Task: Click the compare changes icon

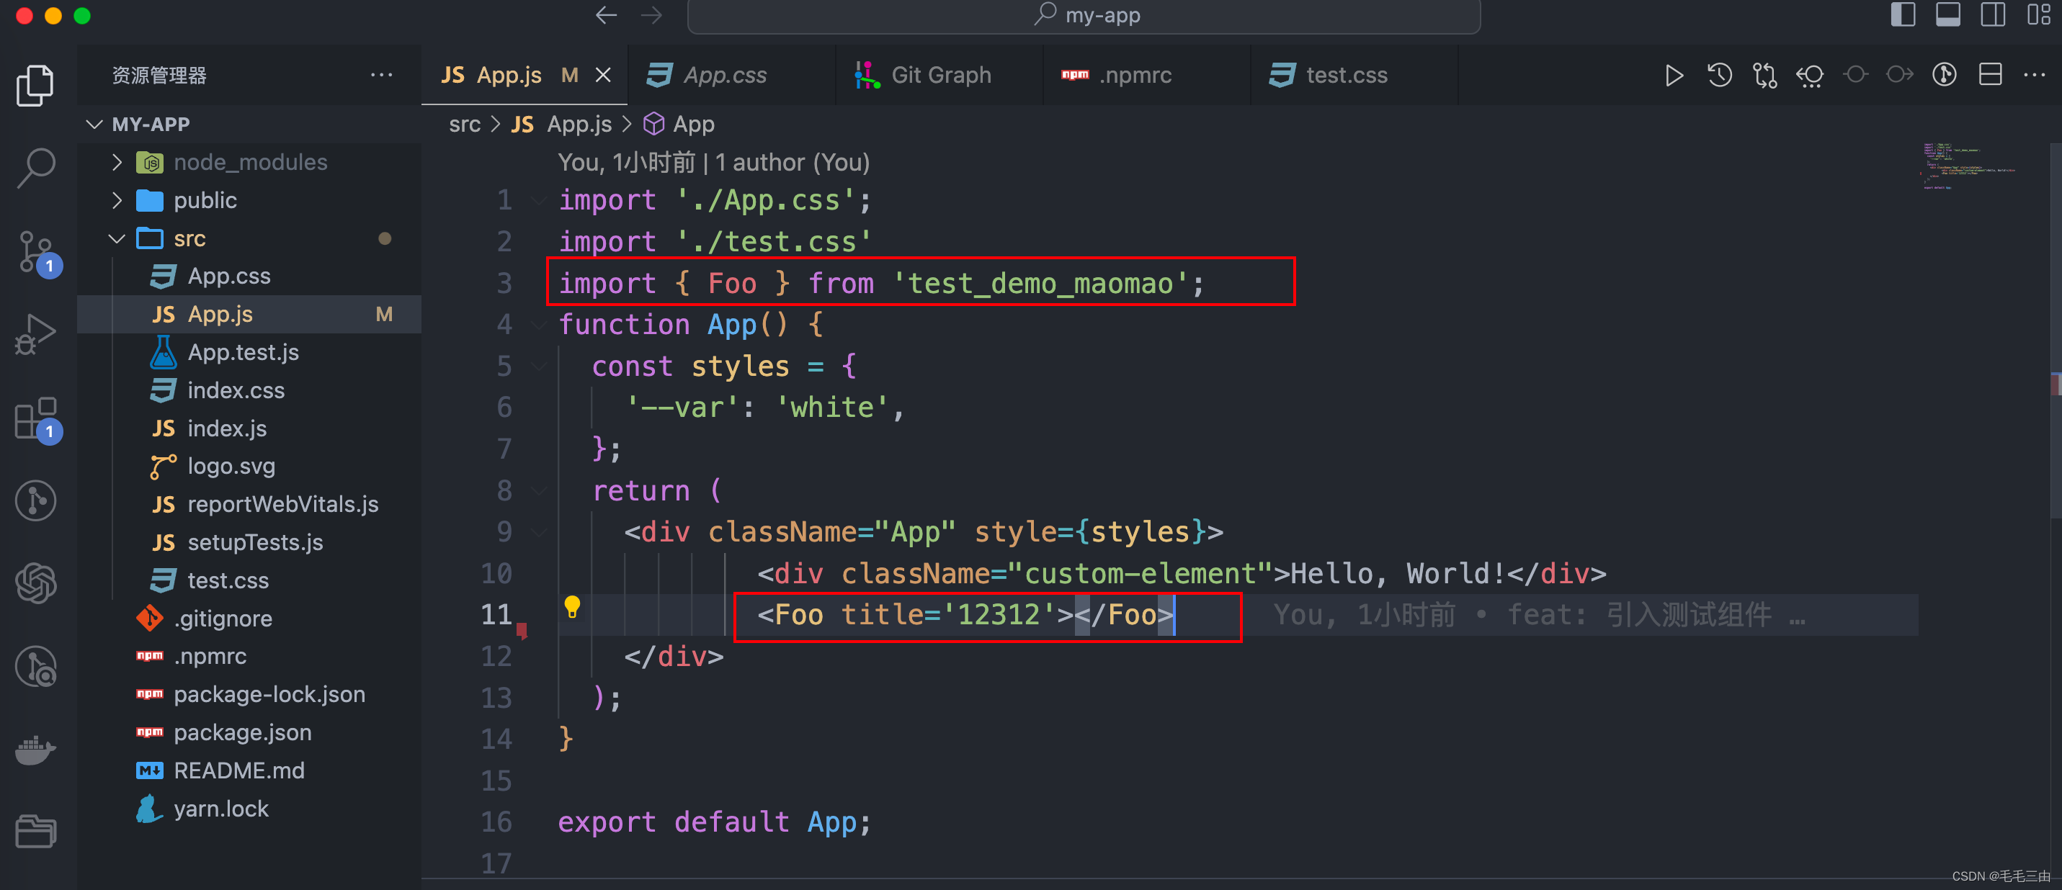Action: pyautogui.click(x=1764, y=75)
